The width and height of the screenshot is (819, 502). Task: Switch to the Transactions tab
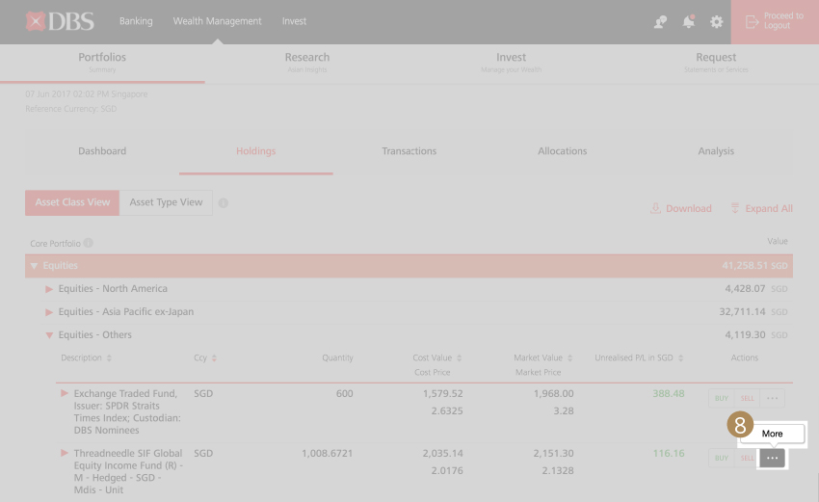tap(409, 151)
